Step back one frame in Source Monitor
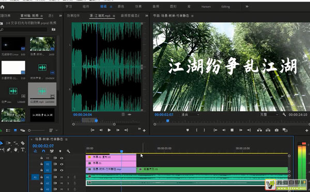Viewport: 310px width, 192px height. (101, 130)
